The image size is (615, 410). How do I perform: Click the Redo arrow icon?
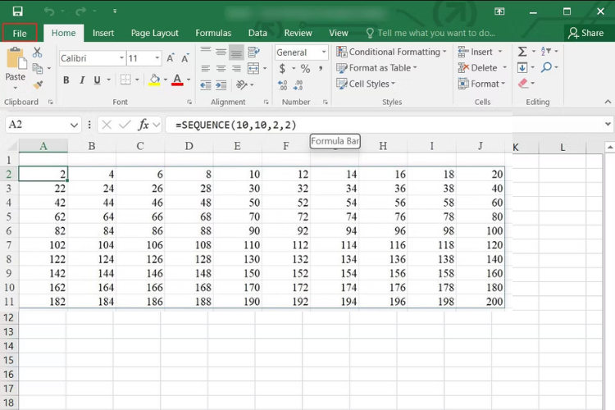pyautogui.click(x=80, y=11)
